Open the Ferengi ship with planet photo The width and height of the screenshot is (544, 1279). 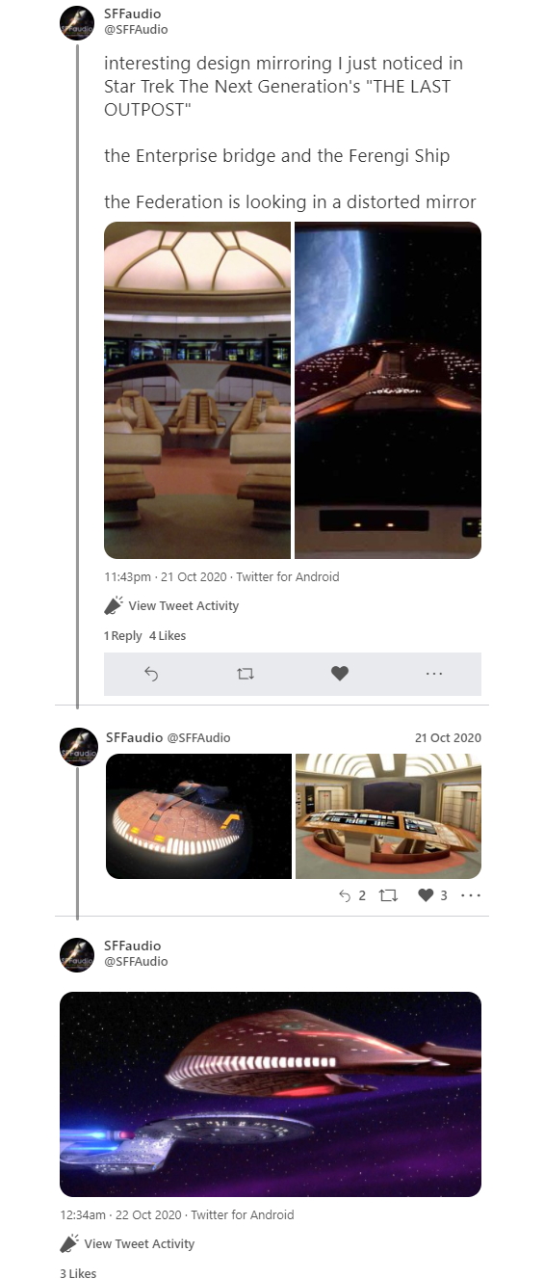(x=388, y=390)
